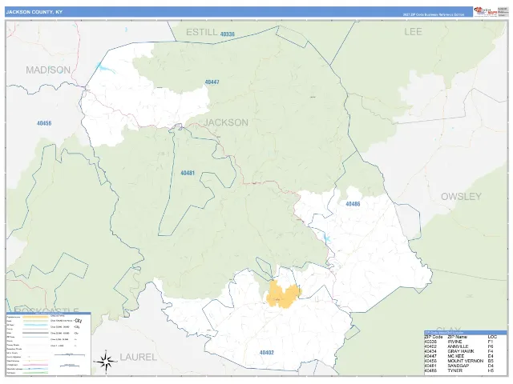Click MOUNT VERNON in the ZIP index table
The width and height of the screenshot is (513, 384).
465,361
